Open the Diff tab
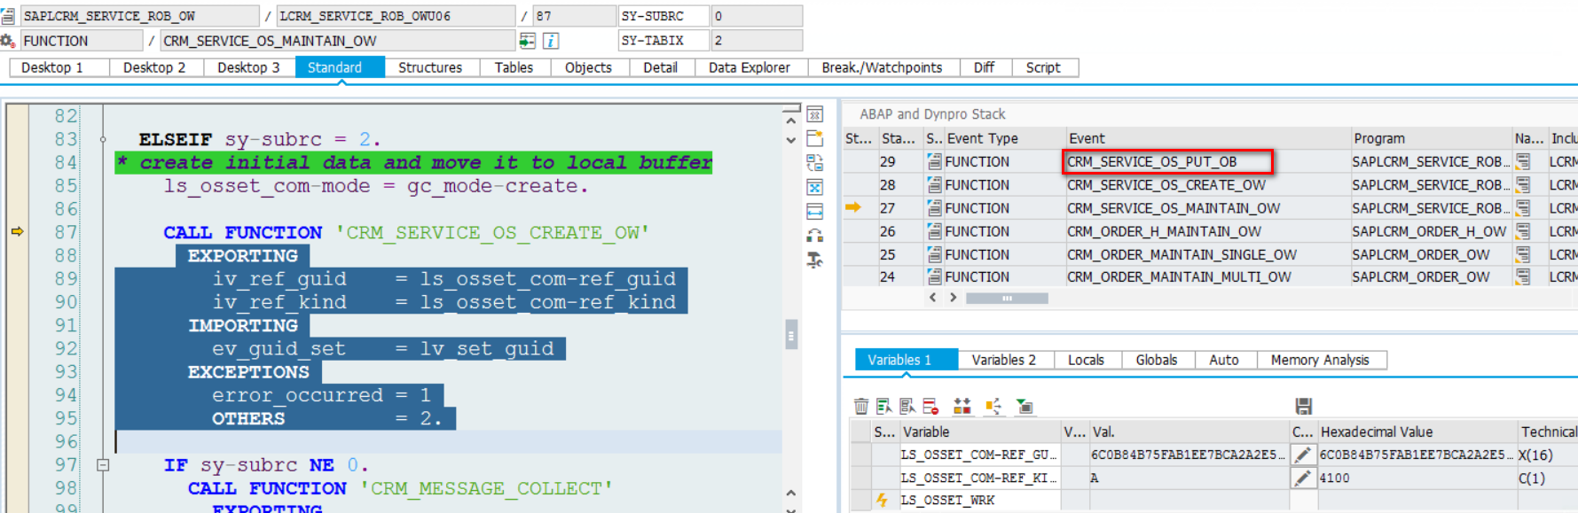Image resolution: width=1578 pixels, height=513 pixels. pyautogui.click(x=984, y=67)
